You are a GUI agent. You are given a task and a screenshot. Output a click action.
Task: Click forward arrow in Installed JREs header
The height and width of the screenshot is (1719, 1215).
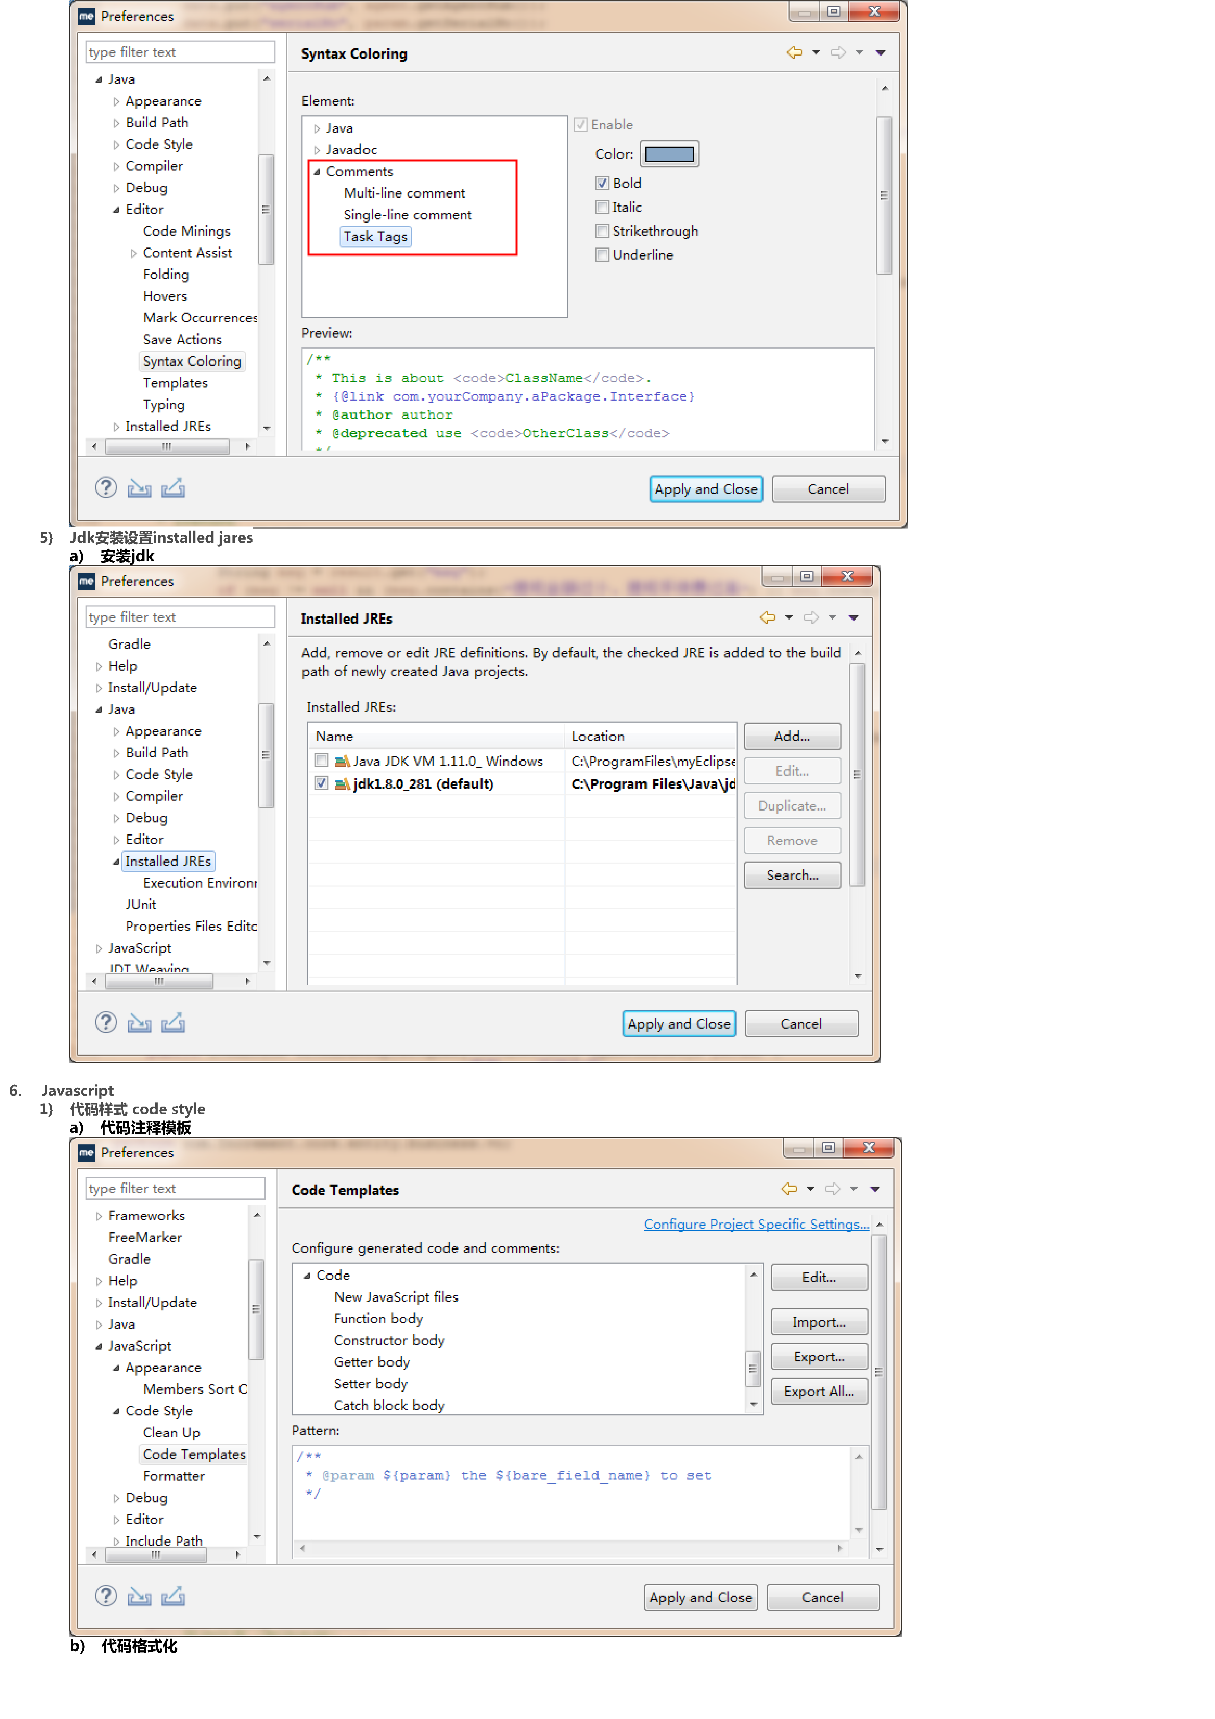(x=811, y=618)
